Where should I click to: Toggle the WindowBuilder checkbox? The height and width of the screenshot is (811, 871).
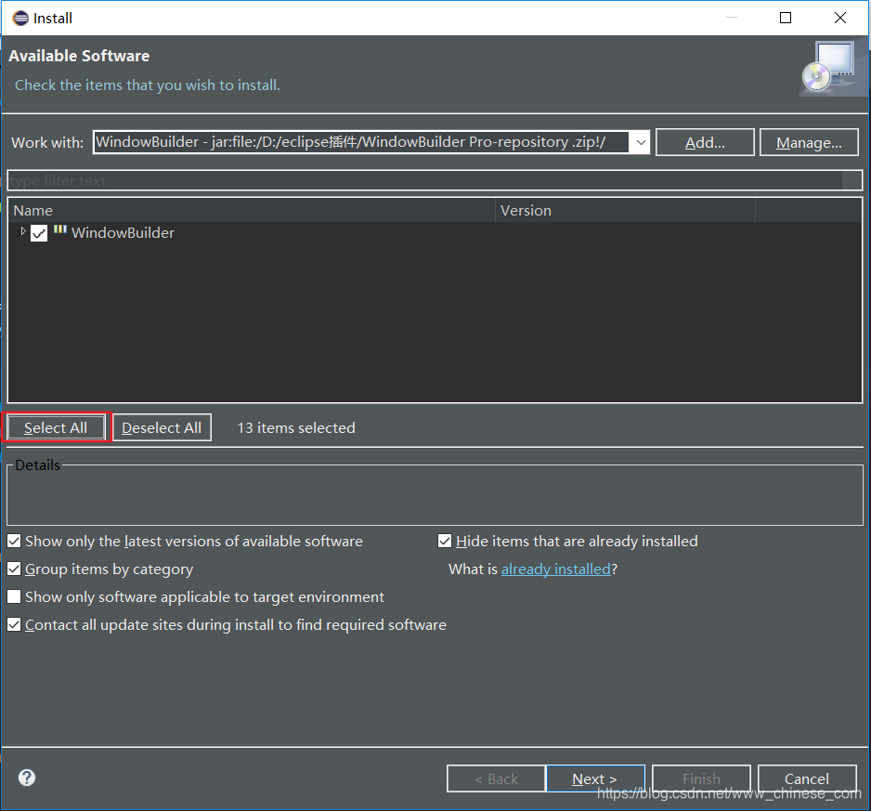pos(39,233)
